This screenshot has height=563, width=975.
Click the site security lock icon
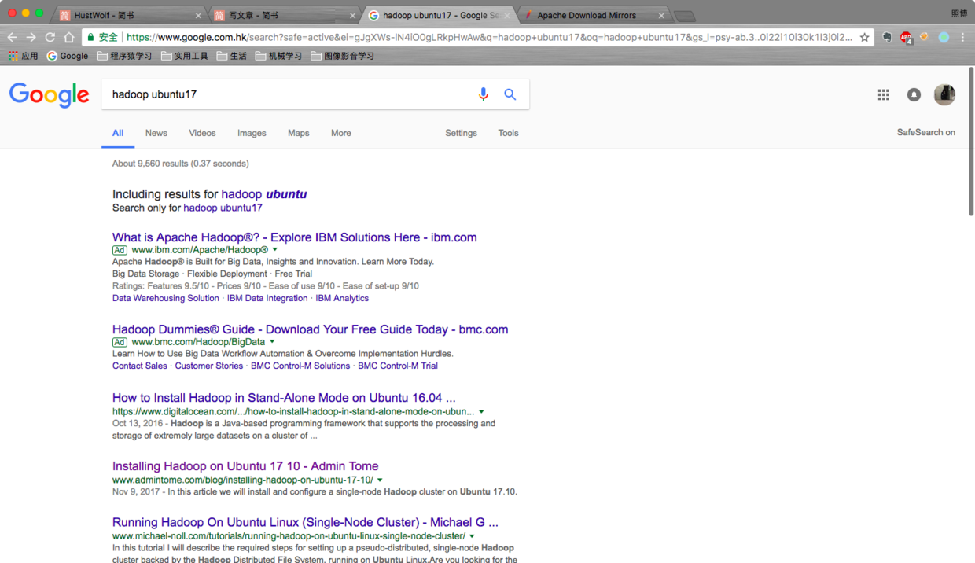coord(91,37)
